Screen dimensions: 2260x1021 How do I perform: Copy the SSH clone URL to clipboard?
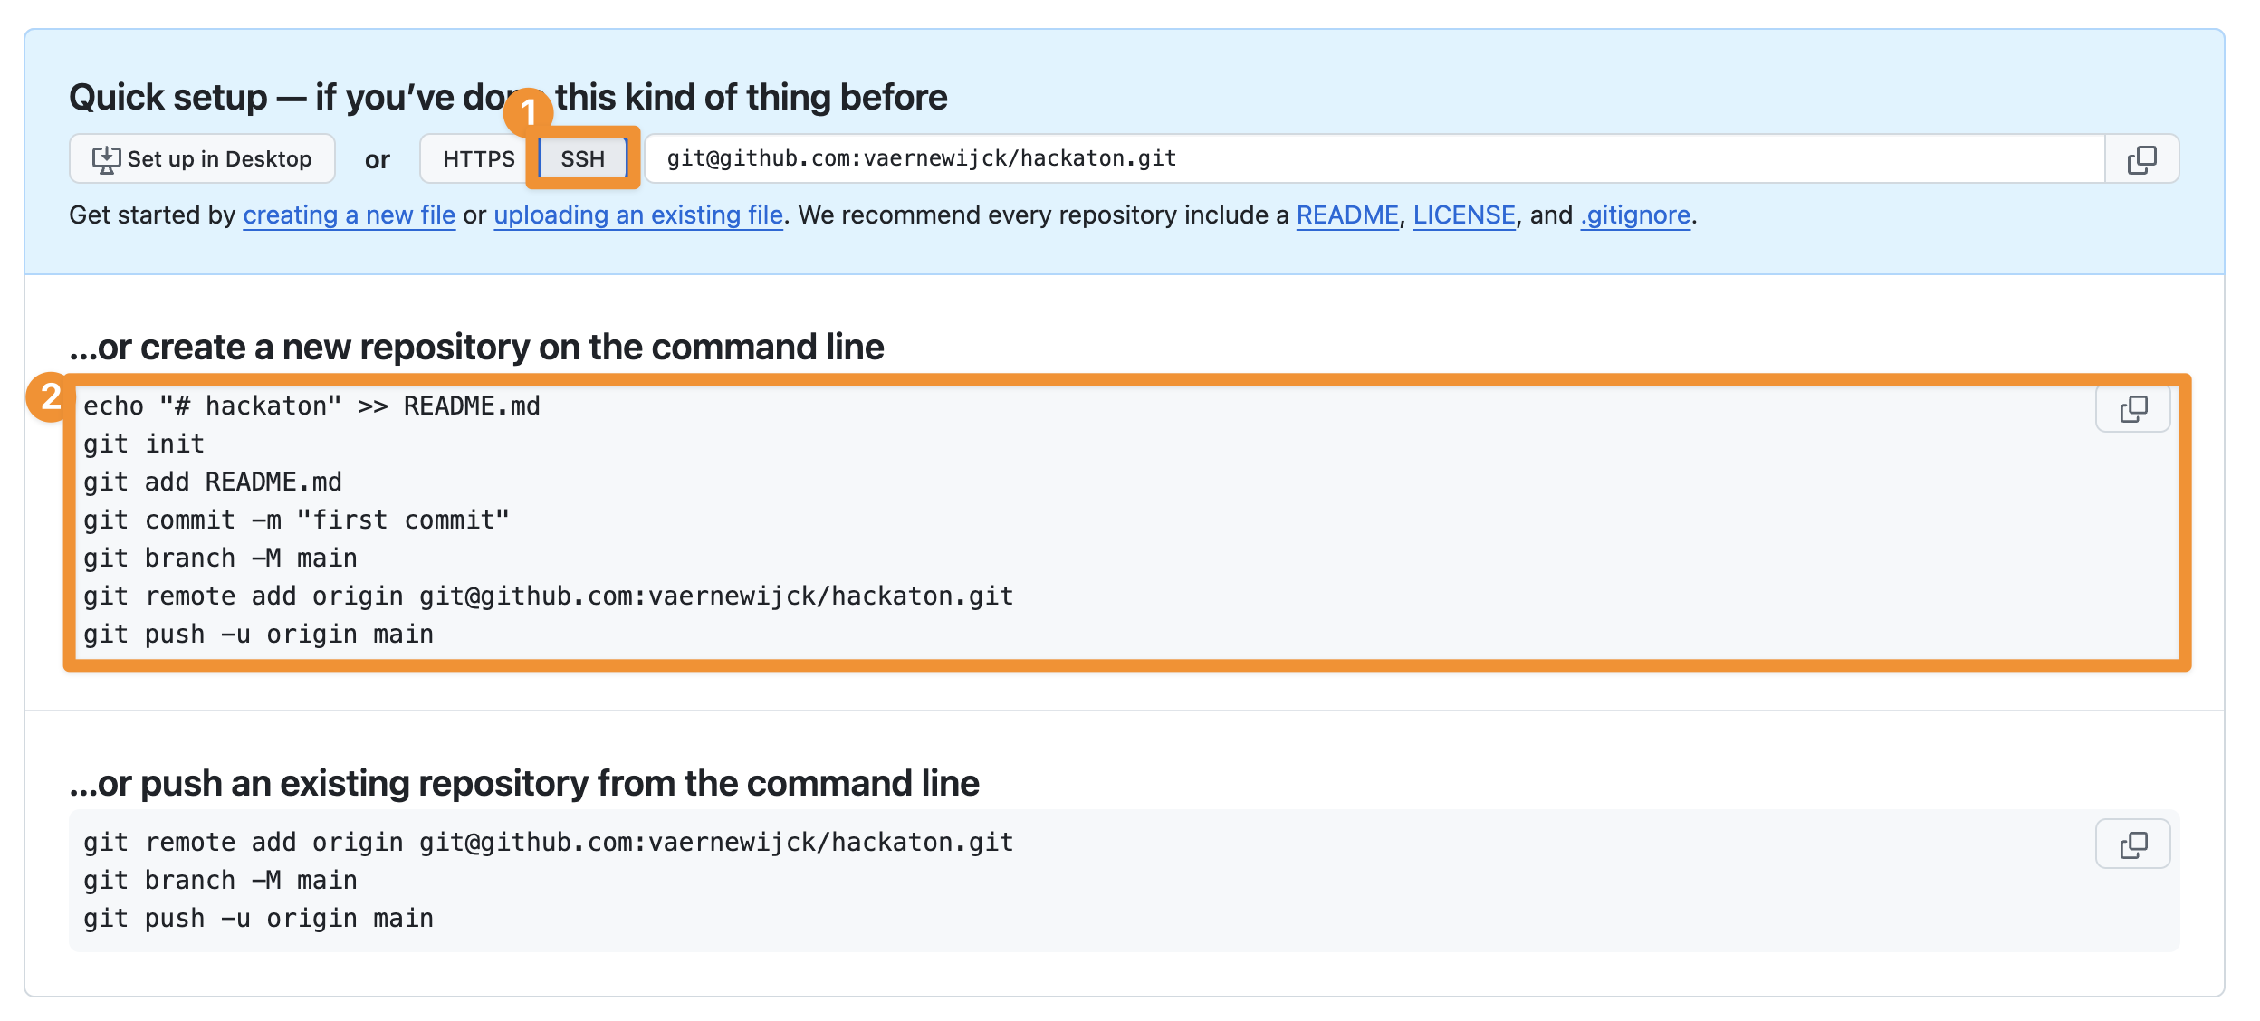(2140, 159)
